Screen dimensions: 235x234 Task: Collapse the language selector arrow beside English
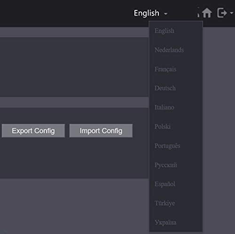pyautogui.click(x=165, y=14)
